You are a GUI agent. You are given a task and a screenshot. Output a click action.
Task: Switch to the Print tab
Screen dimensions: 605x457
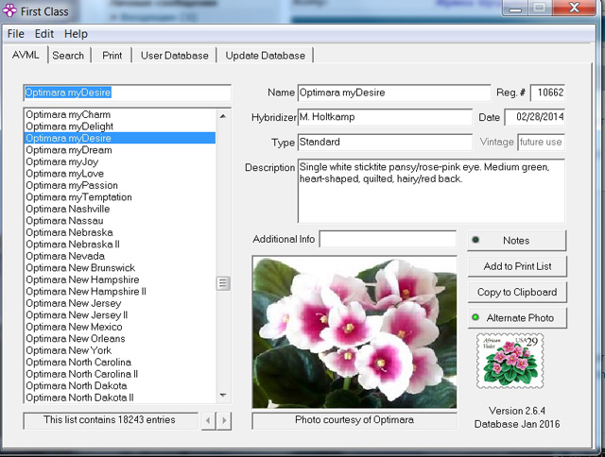tap(112, 56)
